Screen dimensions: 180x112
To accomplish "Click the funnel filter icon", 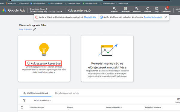I will [24, 101].
